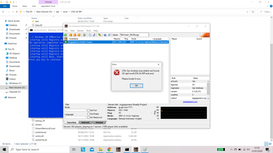Image resolution: width=273 pixels, height=153 pixels.
Task: Click the Remote Console icon in SA-MP toolbar
Action: 99,35
